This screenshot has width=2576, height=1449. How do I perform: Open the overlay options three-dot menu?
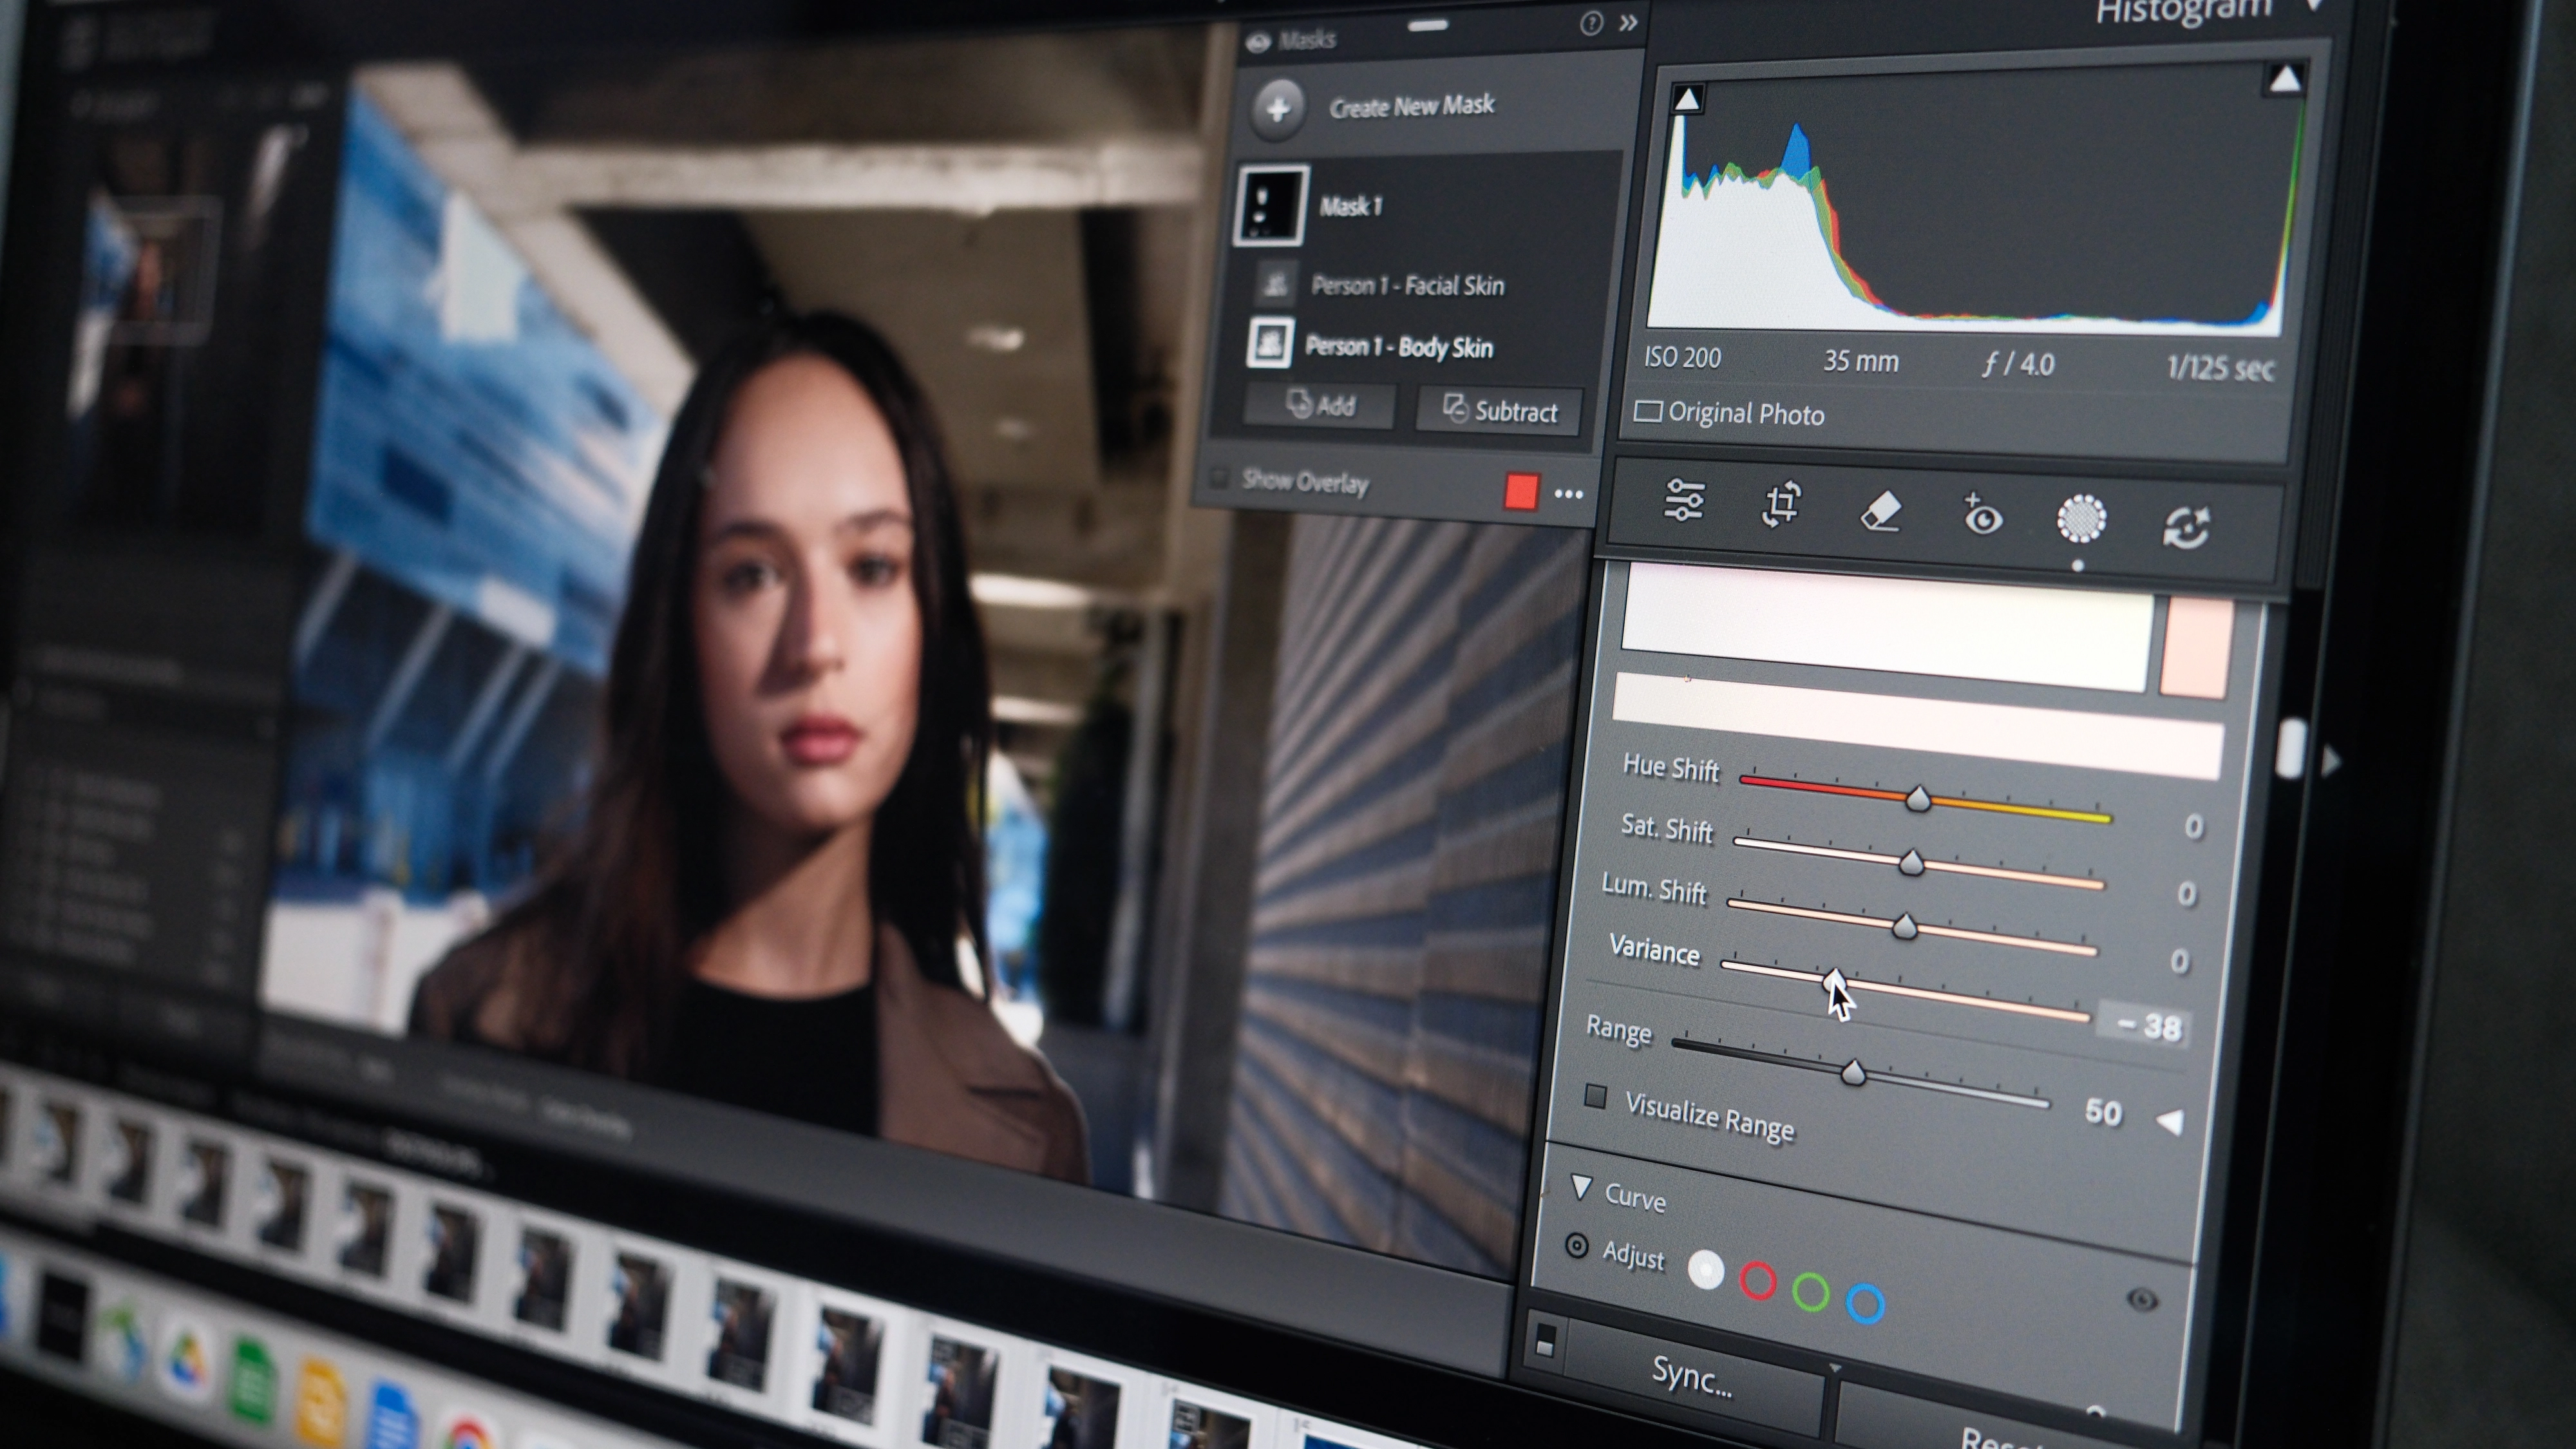(1568, 494)
